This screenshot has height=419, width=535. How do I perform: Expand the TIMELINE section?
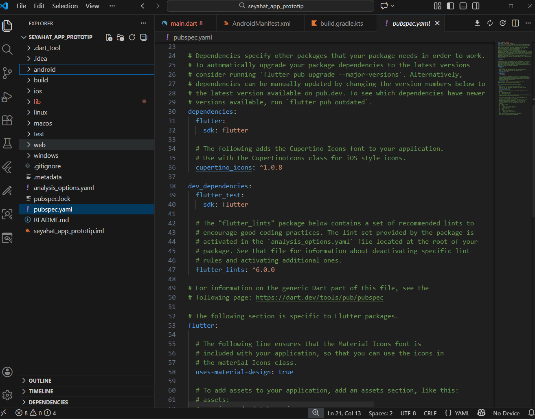click(87, 391)
